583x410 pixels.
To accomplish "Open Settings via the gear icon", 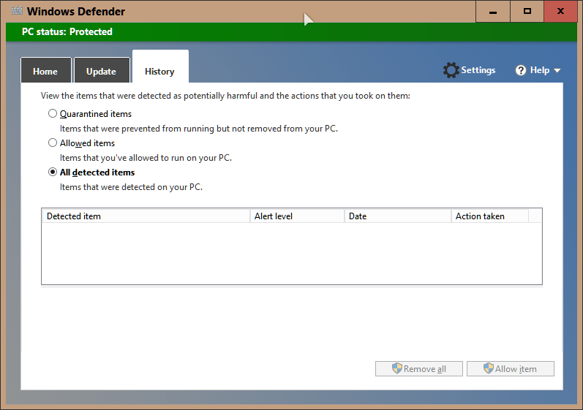I will pos(451,70).
